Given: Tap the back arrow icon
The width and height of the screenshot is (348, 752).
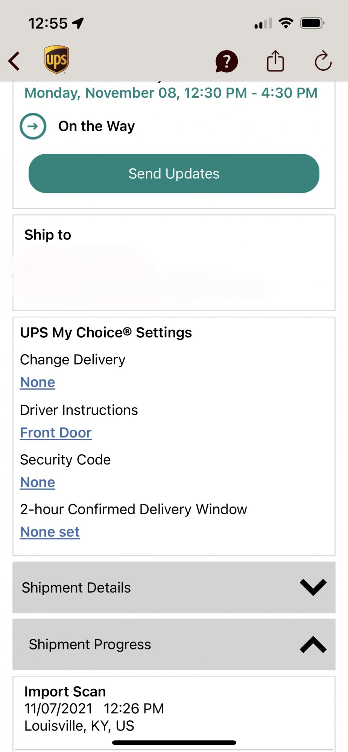Looking at the screenshot, I should click(14, 61).
